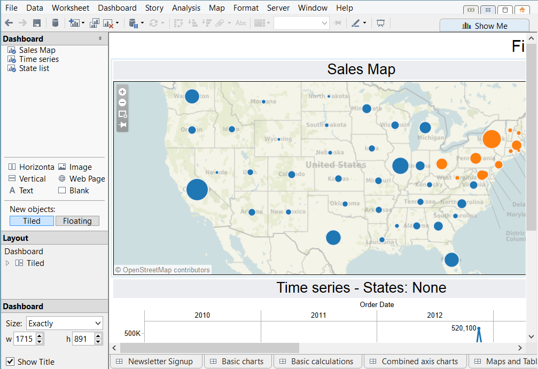Viewport: 538px width, 369px height.
Task: Click the dashboard horizontal scrollbar thumb
Action: [x=209, y=348]
